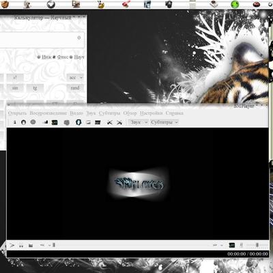The width and height of the screenshot is (273, 273).
Task: Open the Звук menu in the menu bar
Action: click(x=91, y=113)
